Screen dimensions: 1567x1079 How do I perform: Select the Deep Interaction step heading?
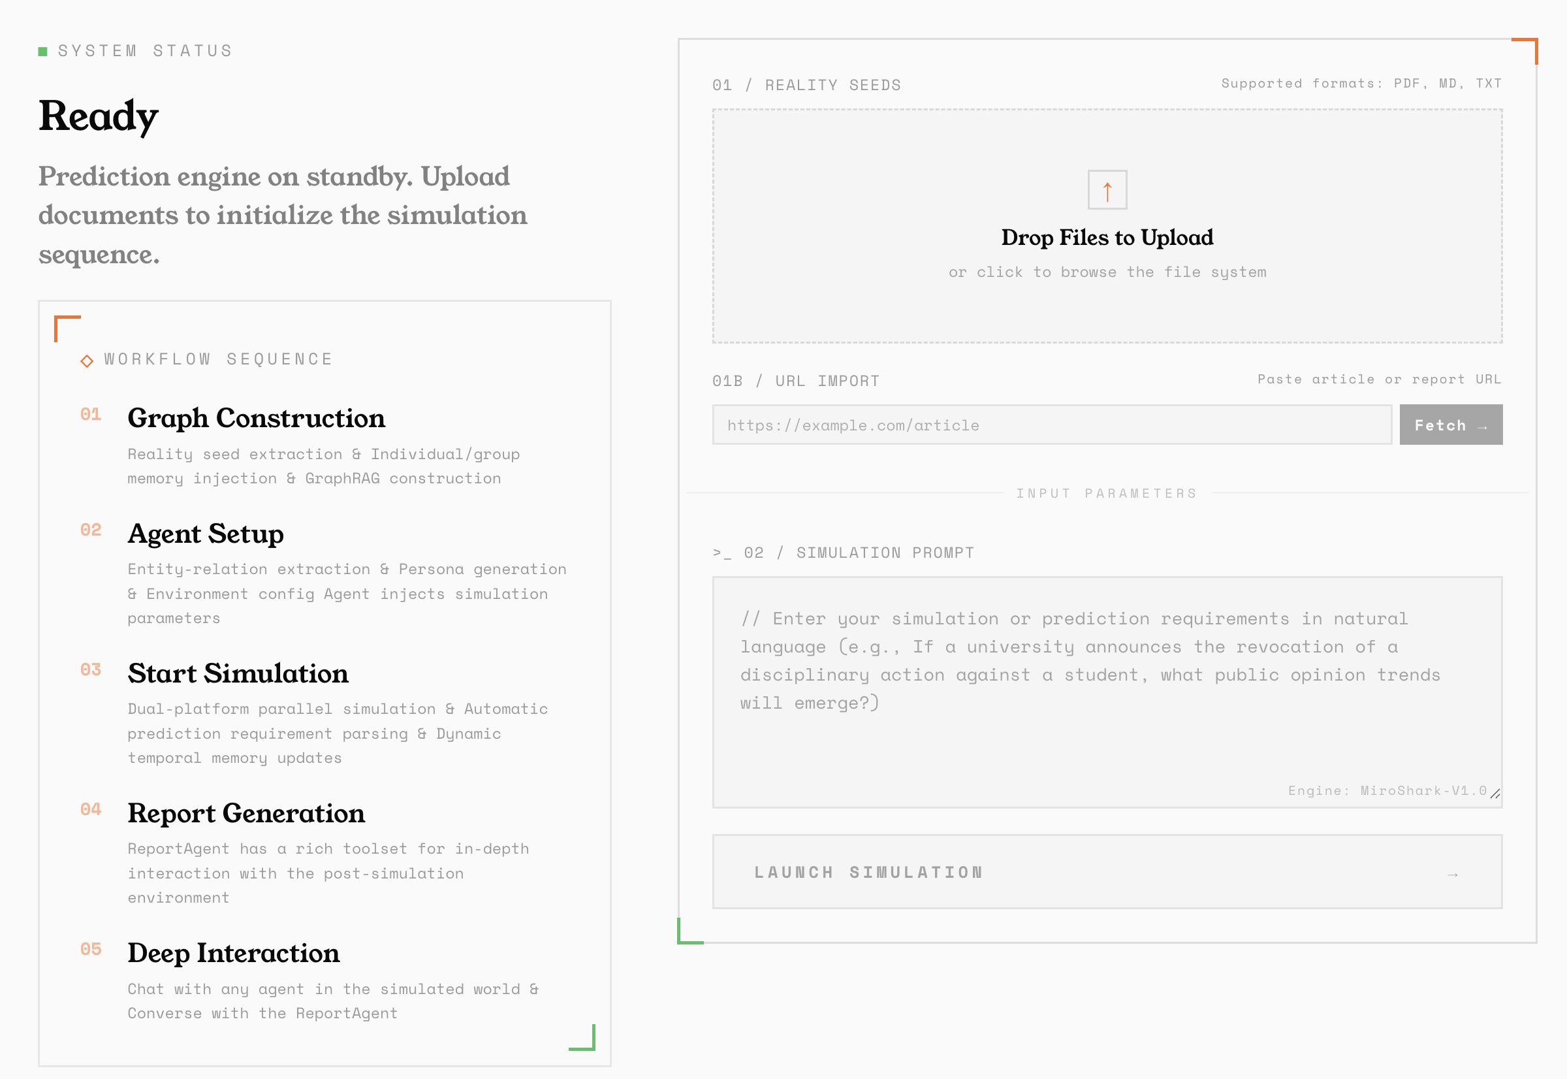[x=233, y=953]
